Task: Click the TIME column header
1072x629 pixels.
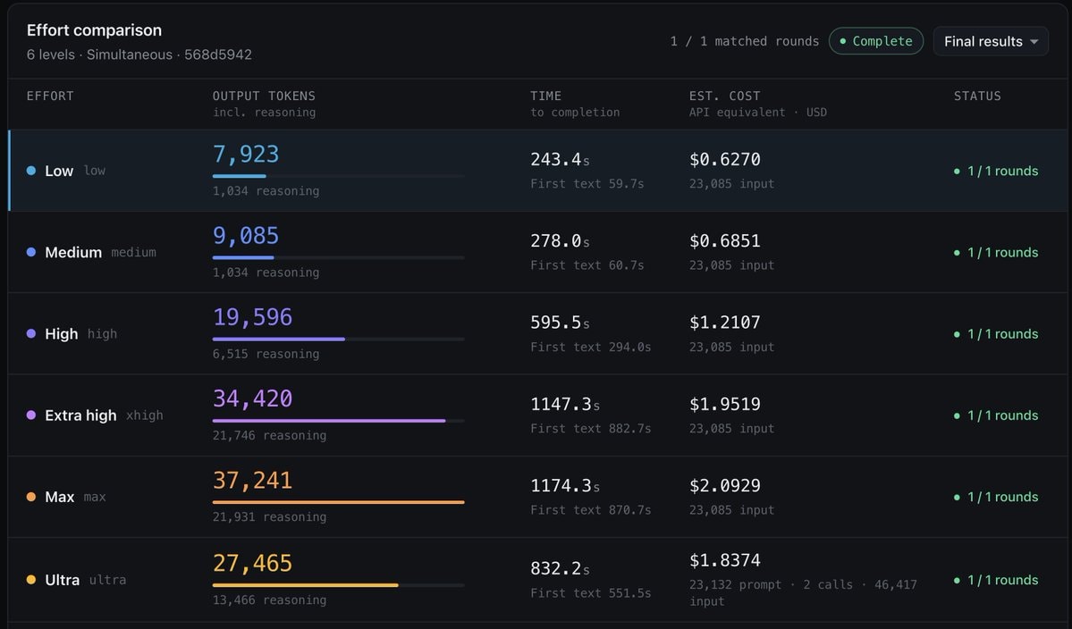Action: pyautogui.click(x=545, y=96)
